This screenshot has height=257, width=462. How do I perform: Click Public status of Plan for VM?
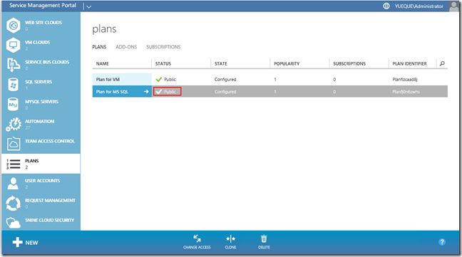tap(170, 80)
